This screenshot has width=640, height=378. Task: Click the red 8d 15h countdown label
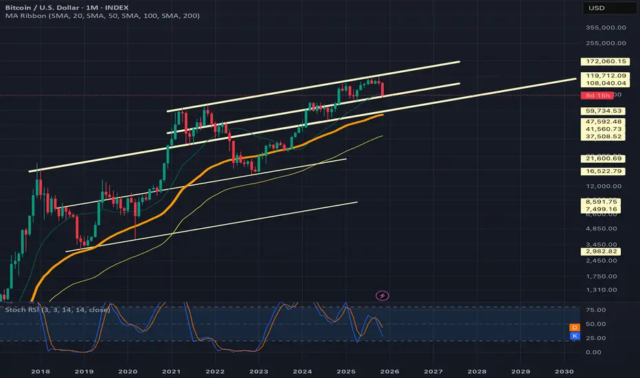(x=597, y=96)
